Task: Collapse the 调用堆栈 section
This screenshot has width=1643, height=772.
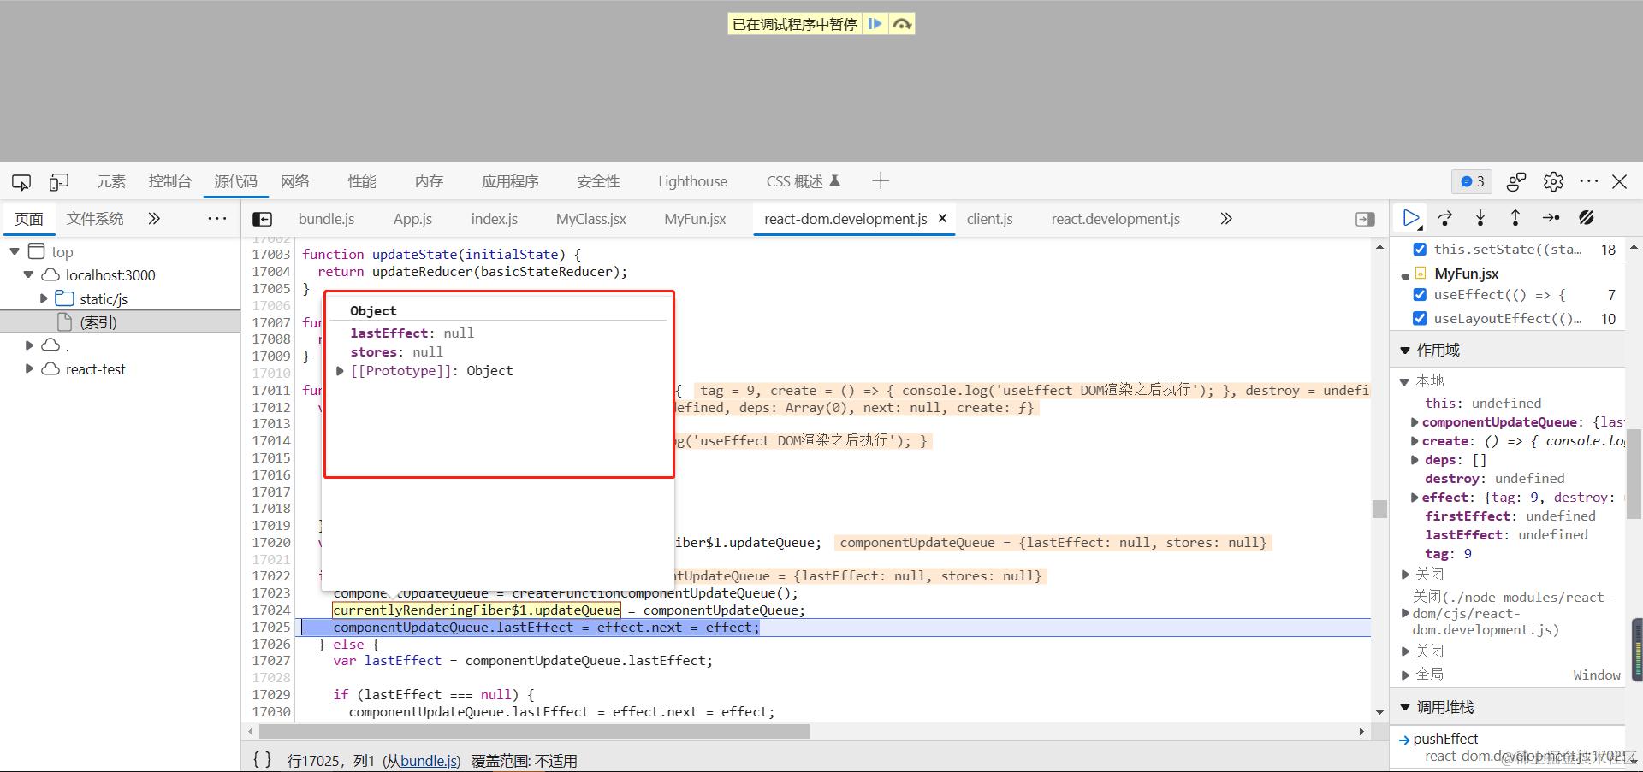Action: coord(1405,707)
